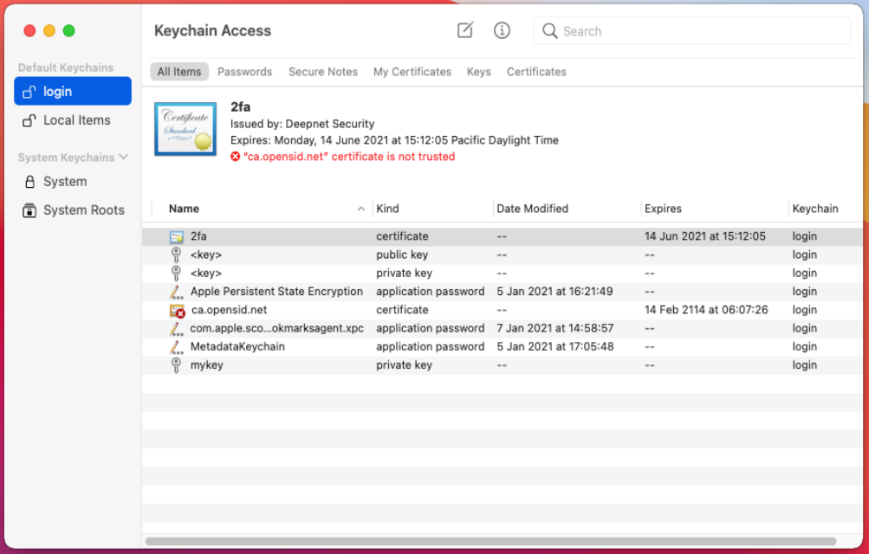
Task: Toggle the Name column sort arrow
Action: (x=361, y=209)
